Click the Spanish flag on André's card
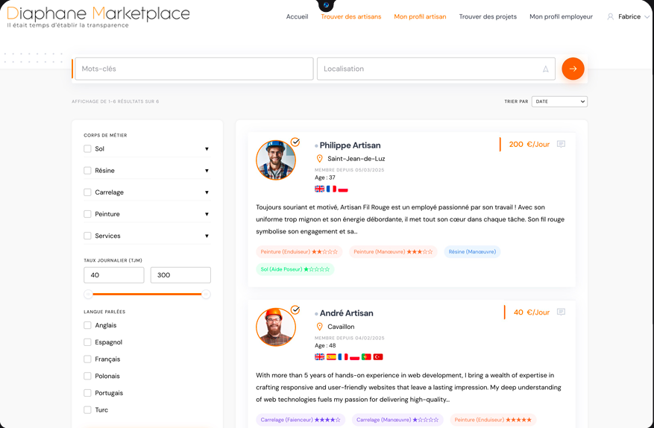 (331, 357)
